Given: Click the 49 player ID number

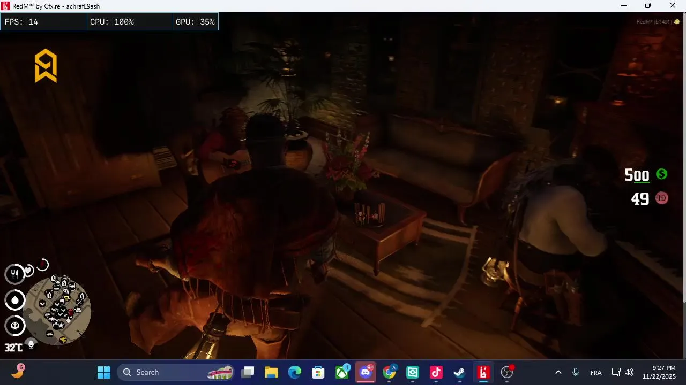Looking at the screenshot, I should (x=640, y=199).
